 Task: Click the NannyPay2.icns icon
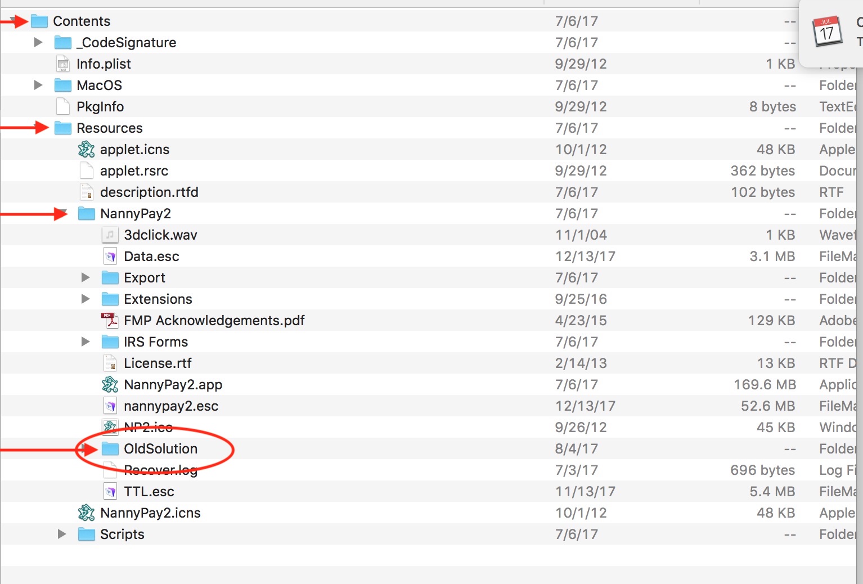pos(86,513)
